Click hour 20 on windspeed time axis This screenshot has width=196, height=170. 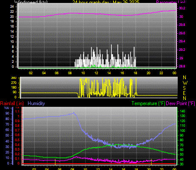(x=148, y=73)
